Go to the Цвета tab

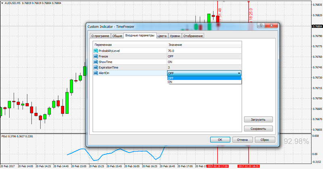point(162,36)
